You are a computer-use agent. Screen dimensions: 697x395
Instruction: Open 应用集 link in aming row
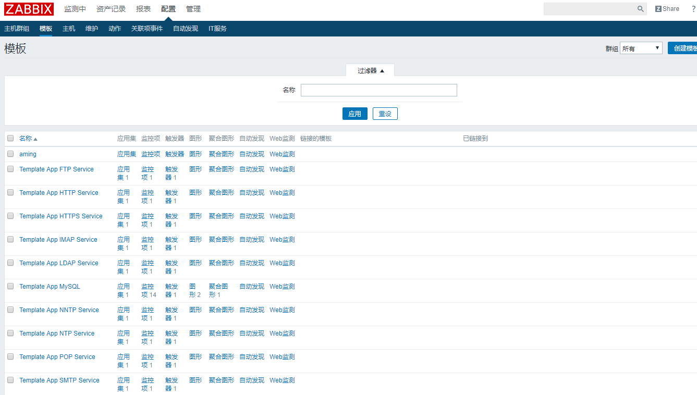point(127,154)
